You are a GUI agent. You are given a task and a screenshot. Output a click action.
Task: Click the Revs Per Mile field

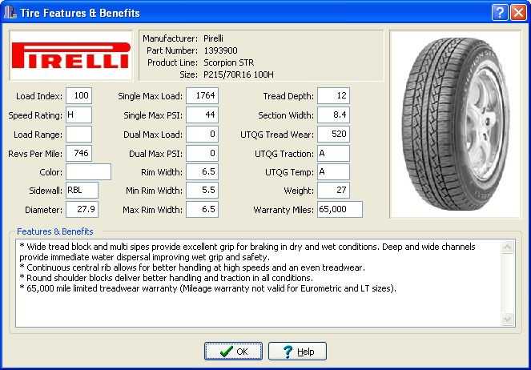[78, 153]
